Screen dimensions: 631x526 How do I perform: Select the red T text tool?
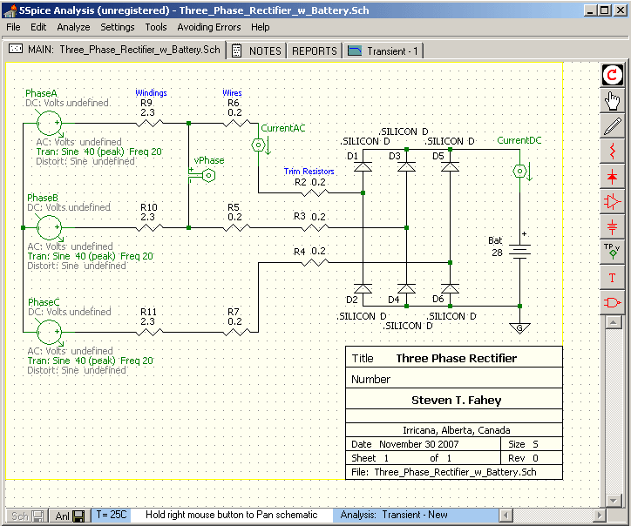[614, 278]
